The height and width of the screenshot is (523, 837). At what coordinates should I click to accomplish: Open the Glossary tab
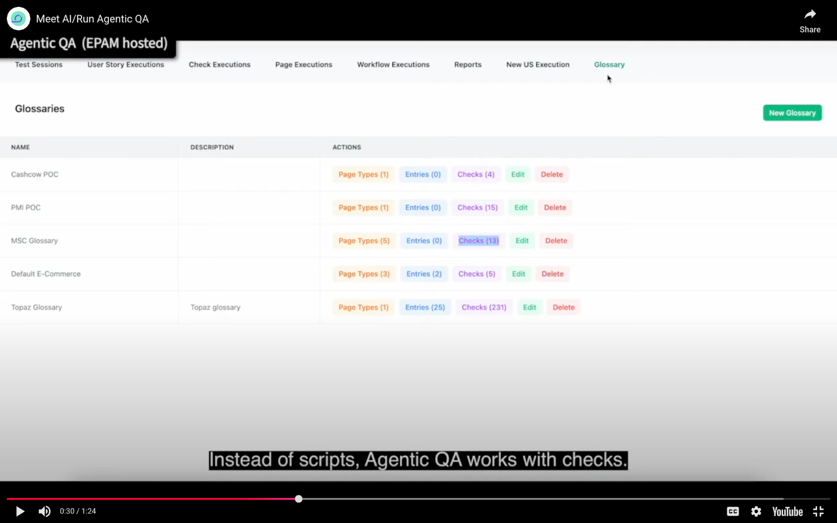[609, 65]
